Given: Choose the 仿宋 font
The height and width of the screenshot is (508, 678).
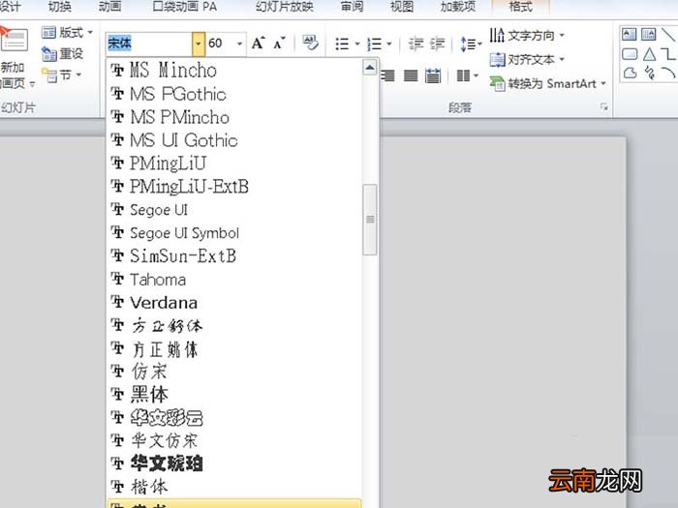Looking at the screenshot, I should click(234, 372).
